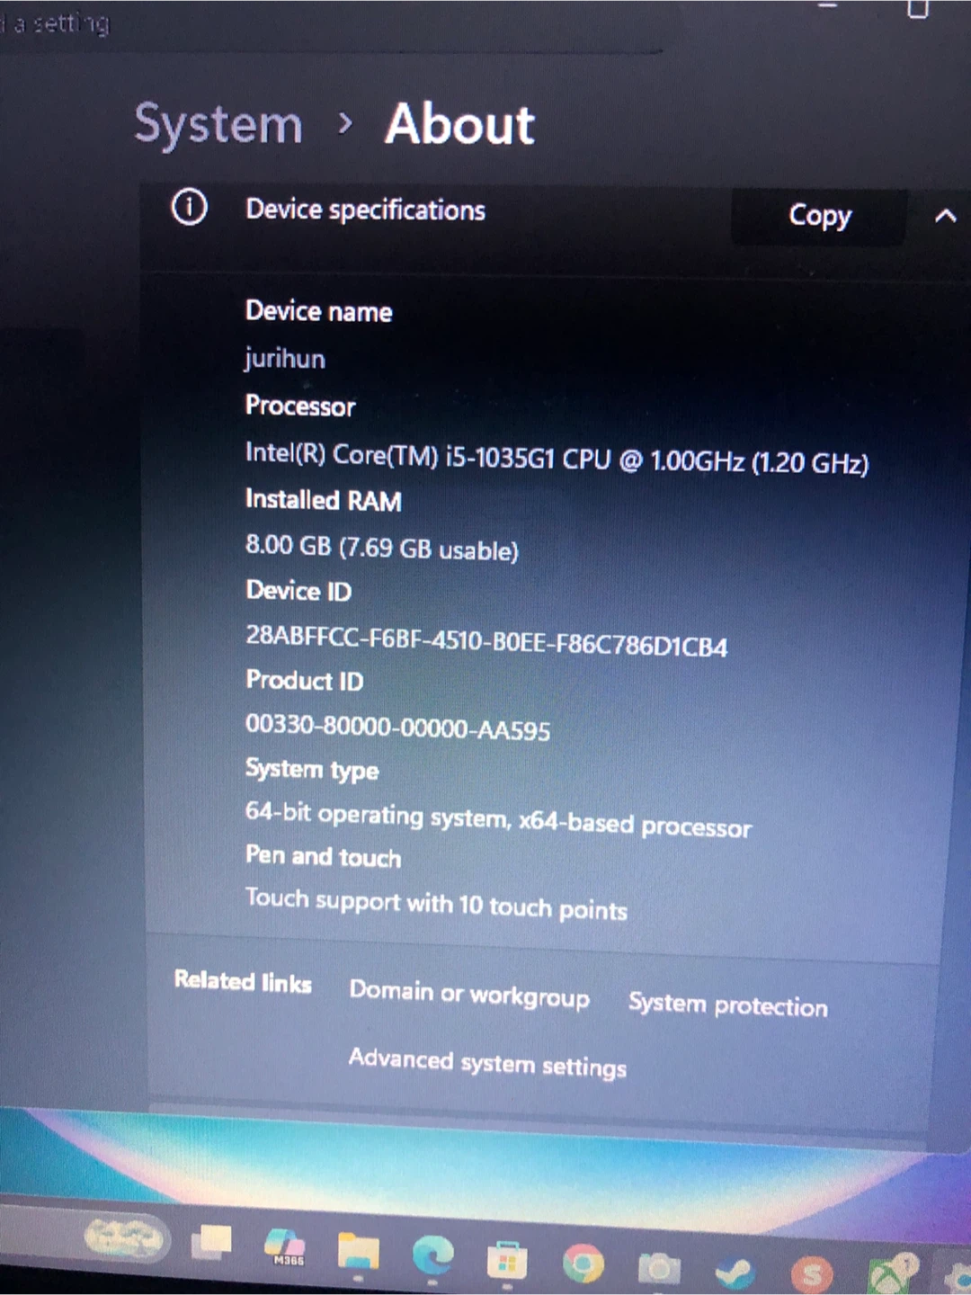Maximize the Settings window
Image resolution: width=971 pixels, height=1295 pixels.
[917, 9]
